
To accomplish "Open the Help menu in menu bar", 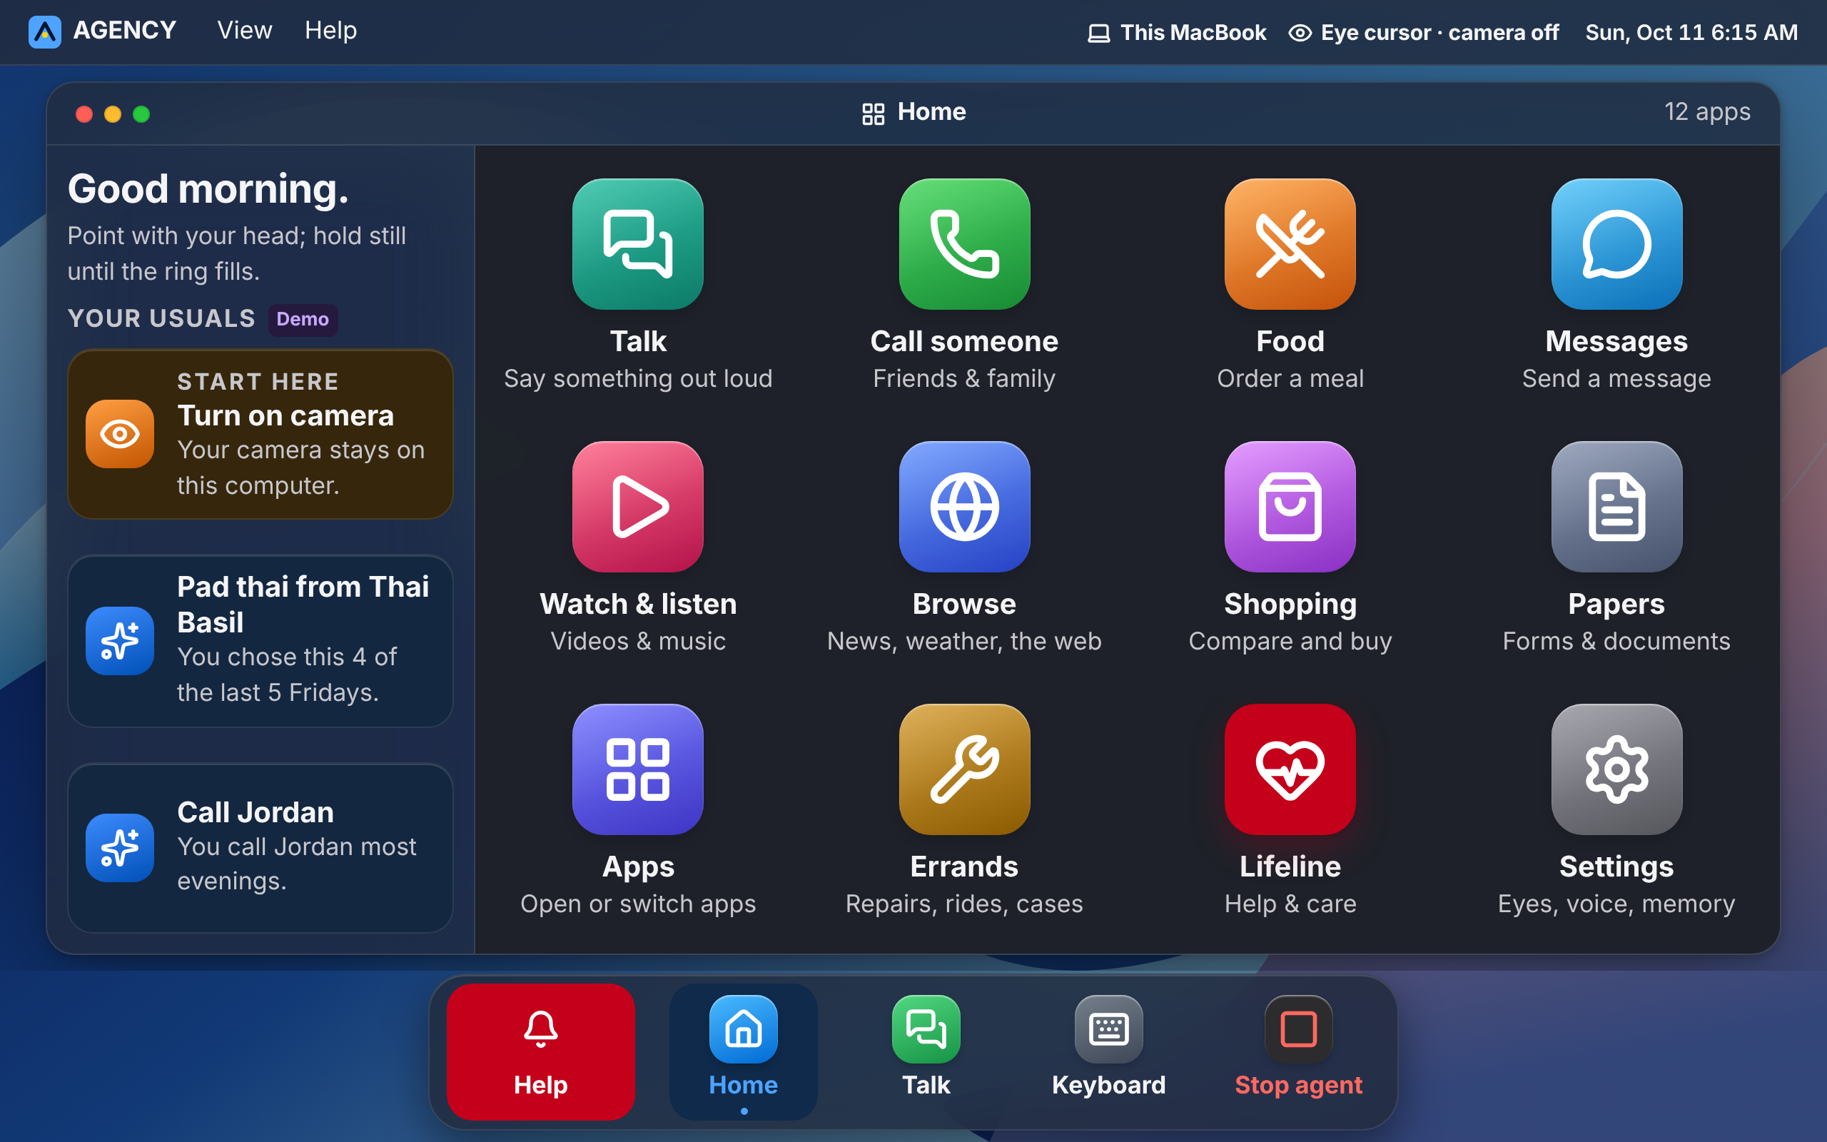I will click(x=330, y=31).
